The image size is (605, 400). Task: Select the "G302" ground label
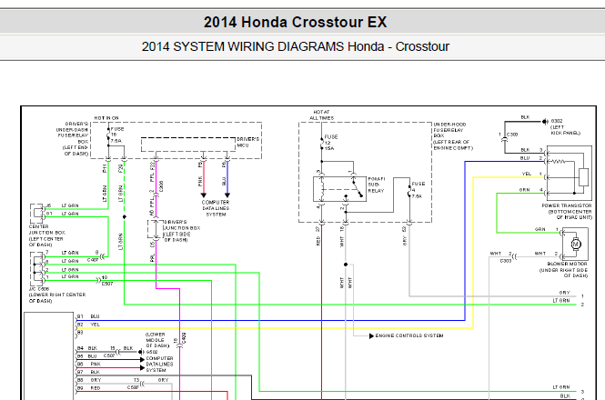coord(557,121)
